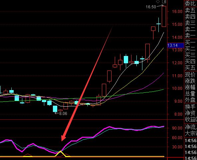197x160 pixels.
Task: Select the 卖五 ask level row
Action: (x=191, y=11)
